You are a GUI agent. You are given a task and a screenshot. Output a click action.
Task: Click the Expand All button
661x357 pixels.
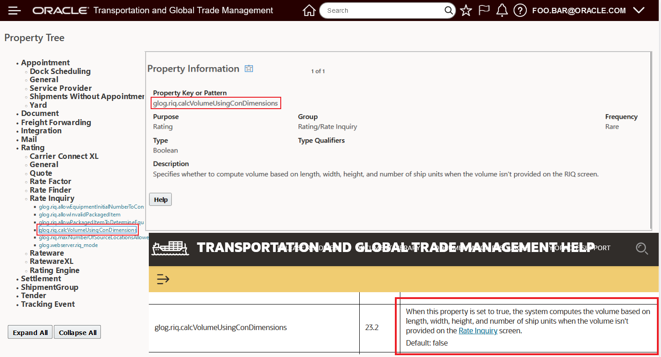coord(30,332)
